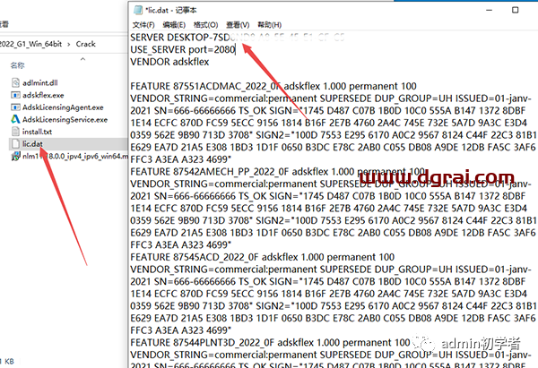Place cursor after port=2080 text
The width and height of the screenshot is (538, 368).
236,50
